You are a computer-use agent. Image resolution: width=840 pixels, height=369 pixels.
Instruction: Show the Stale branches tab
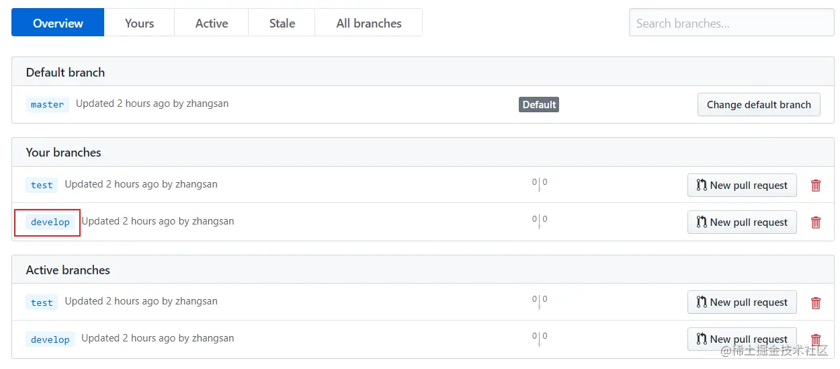[x=282, y=23]
